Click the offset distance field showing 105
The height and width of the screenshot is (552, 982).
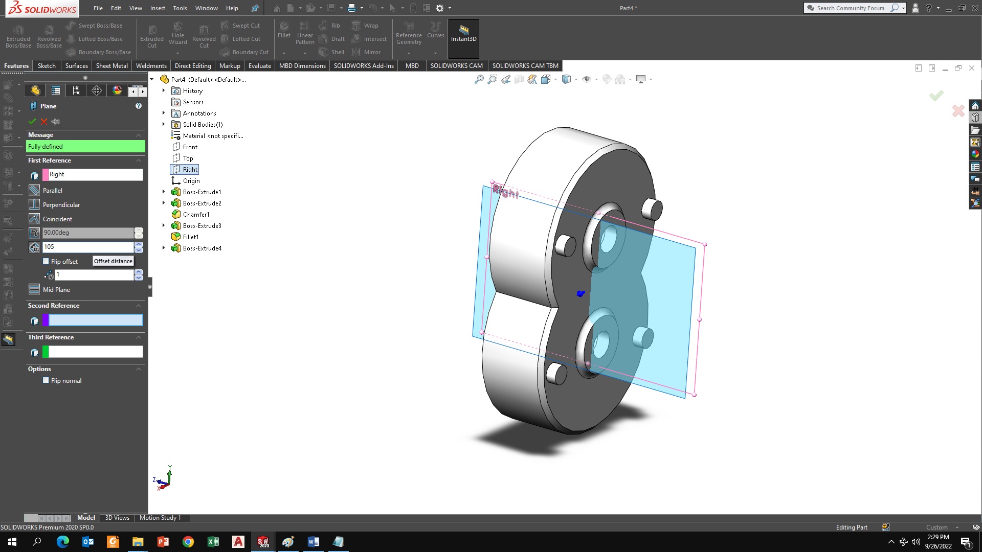click(x=87, y=247)
